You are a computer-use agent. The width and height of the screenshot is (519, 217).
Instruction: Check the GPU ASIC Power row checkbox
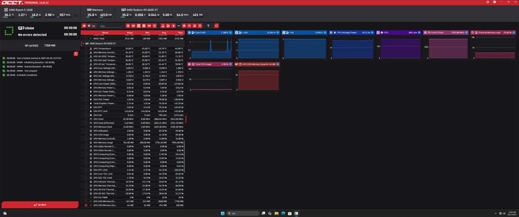click(x=86, y=99)
